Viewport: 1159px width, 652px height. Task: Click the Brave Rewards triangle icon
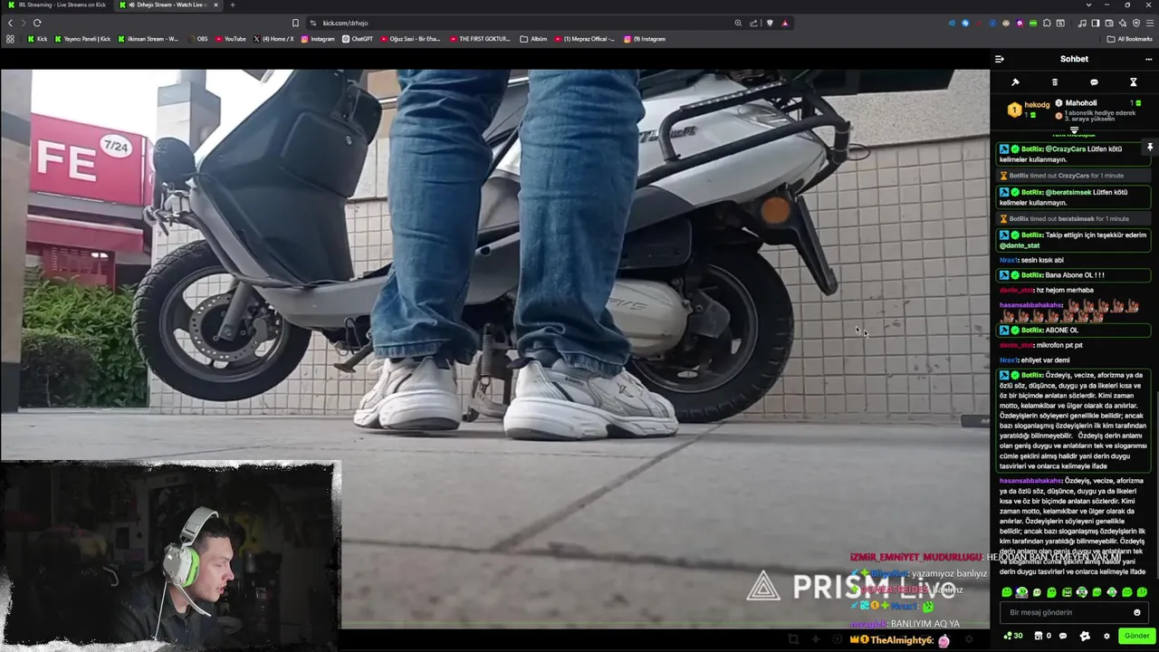(785, 23)
